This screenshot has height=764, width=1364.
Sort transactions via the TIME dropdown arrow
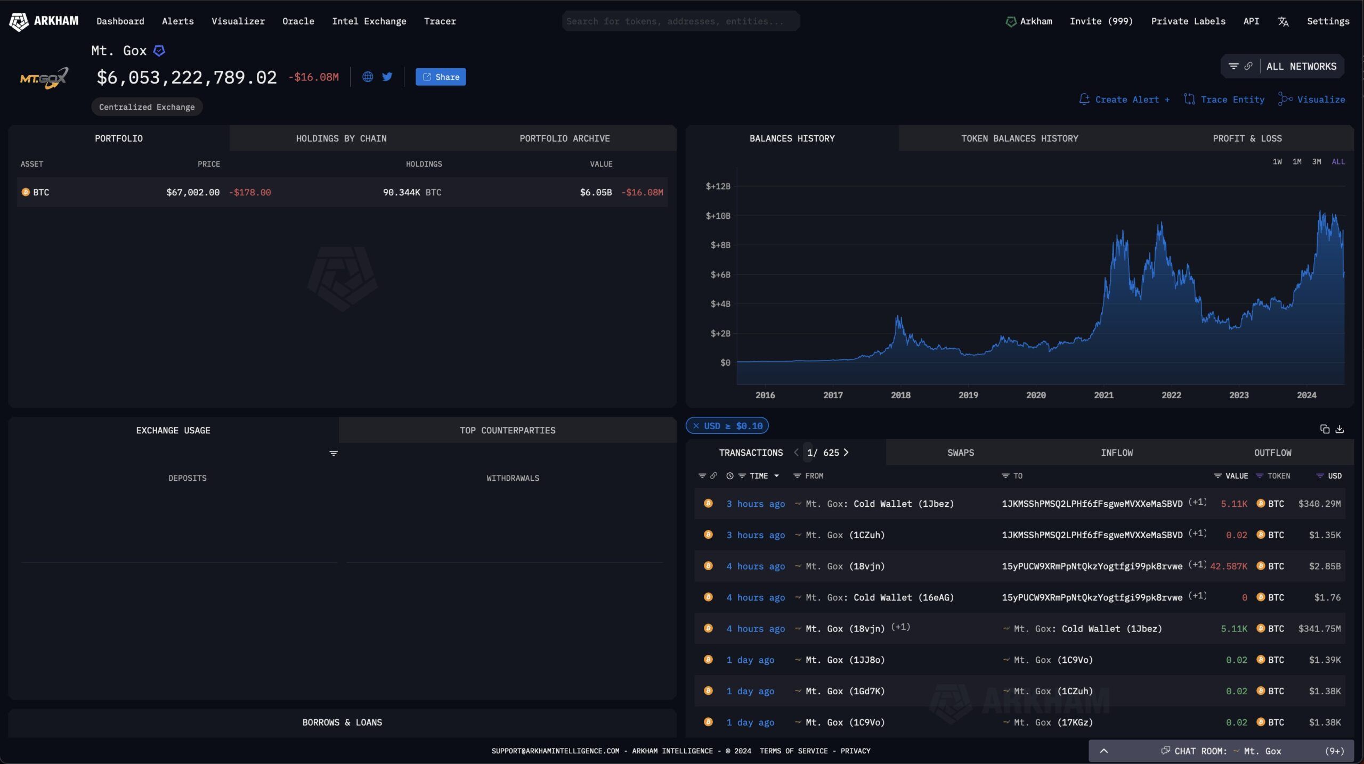click(777, 476)
